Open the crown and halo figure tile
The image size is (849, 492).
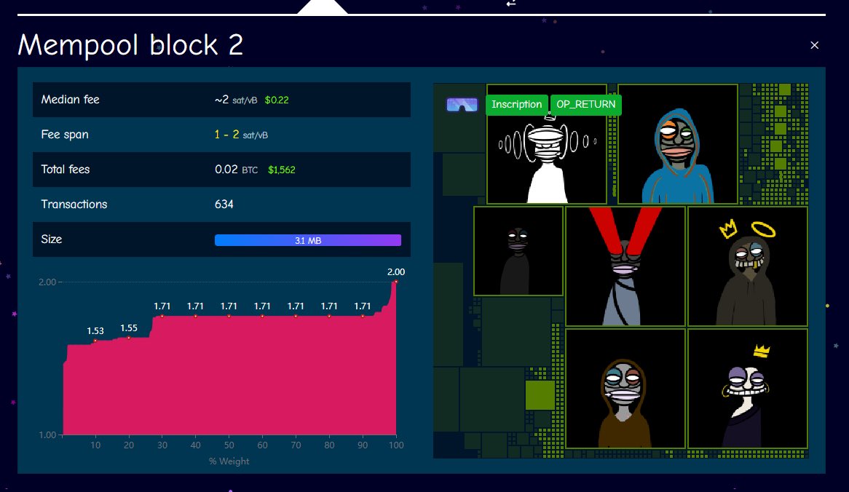[x=747, y=266]
